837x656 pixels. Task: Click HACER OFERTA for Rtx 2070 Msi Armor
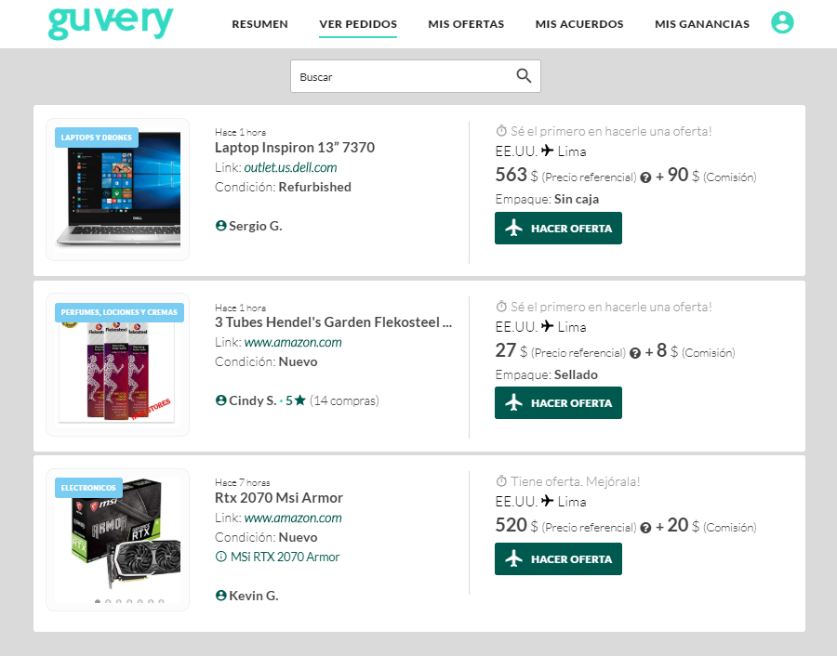click(x=558, y=559)
